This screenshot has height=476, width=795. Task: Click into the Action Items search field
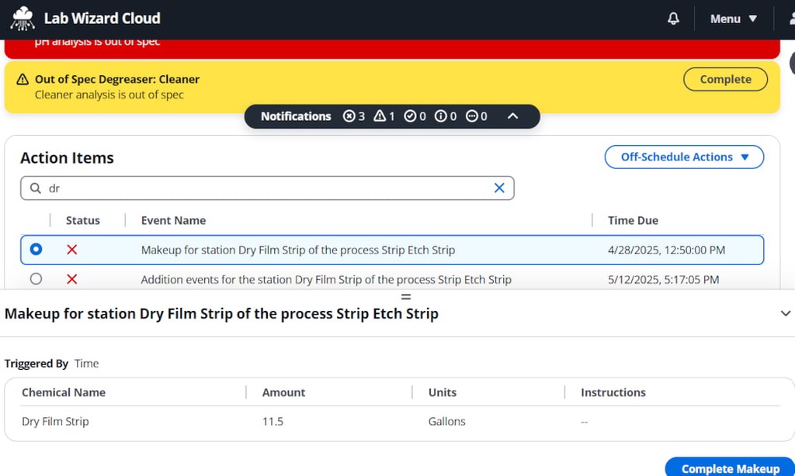click(x=267, y=188)
